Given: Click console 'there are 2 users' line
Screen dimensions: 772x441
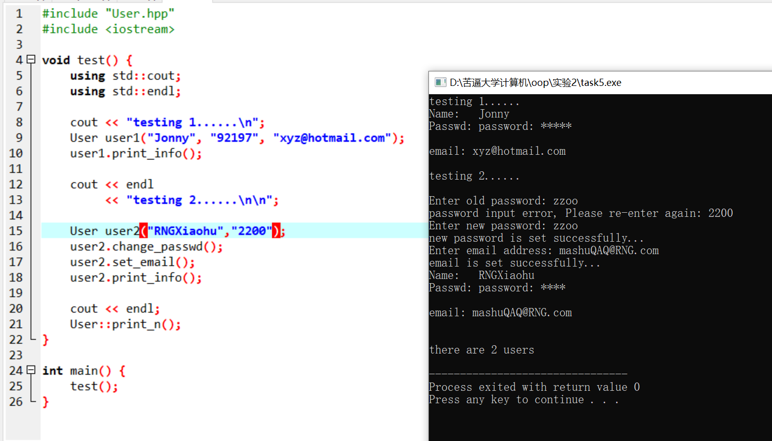Looking at the screenshot, I should 482,350.
